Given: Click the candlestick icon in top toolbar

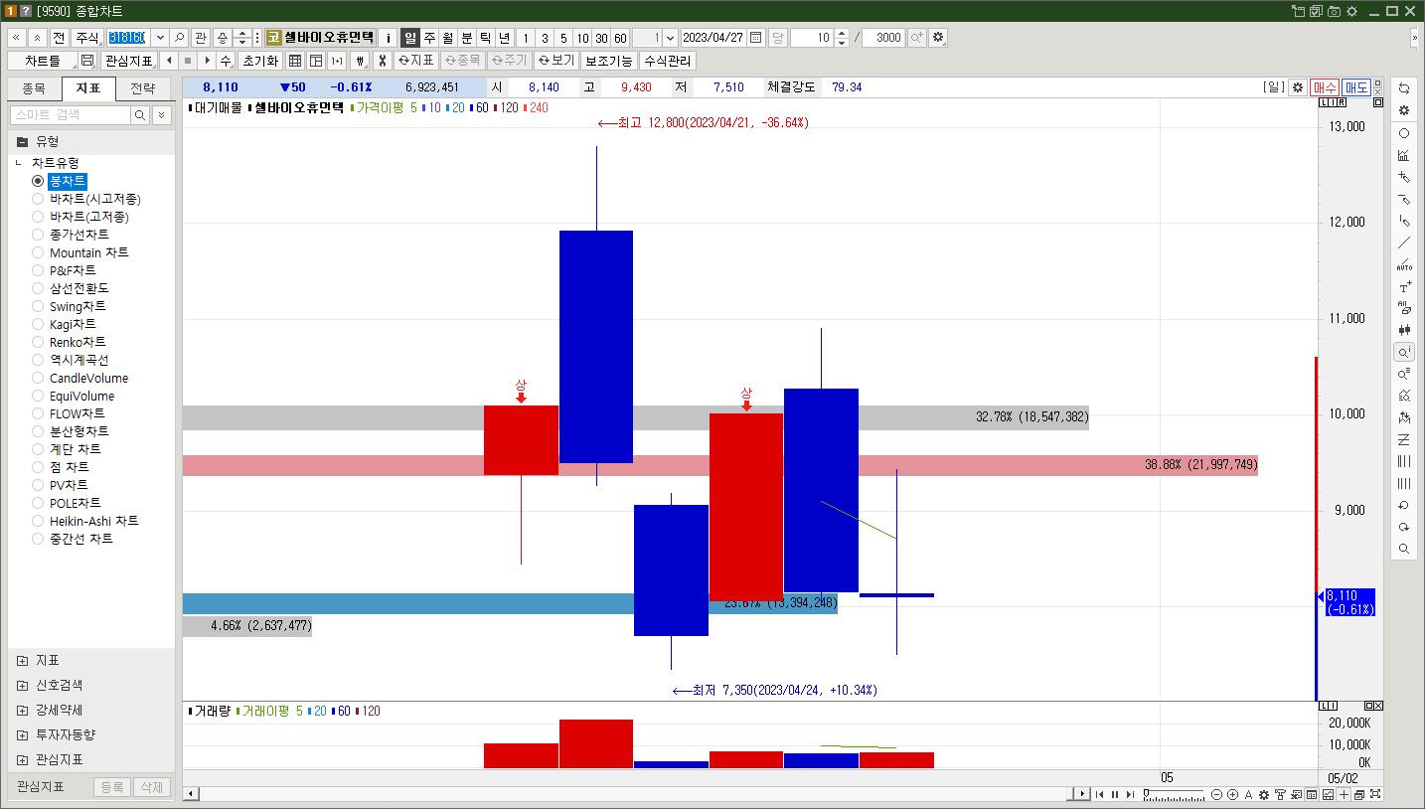Looking at the screenshot, I should (359, 61).
